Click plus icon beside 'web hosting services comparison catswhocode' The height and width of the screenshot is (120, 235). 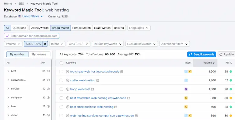coord(68,116)
